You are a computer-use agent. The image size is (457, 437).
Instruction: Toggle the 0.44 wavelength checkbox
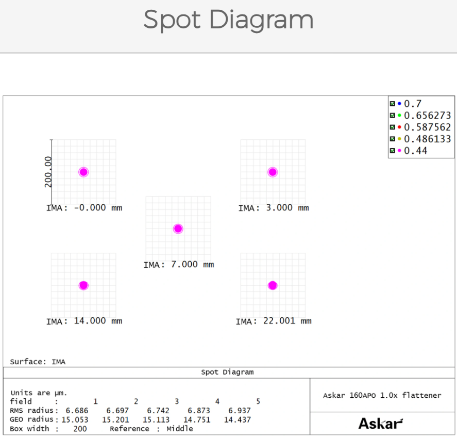click(x=393, y=151)
